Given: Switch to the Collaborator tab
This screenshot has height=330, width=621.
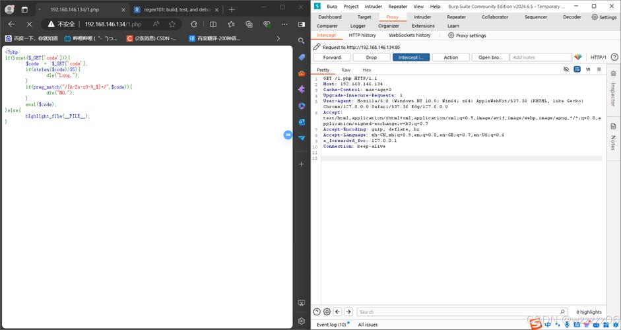Looking at the screenshot, I should [x=495, y=17].
